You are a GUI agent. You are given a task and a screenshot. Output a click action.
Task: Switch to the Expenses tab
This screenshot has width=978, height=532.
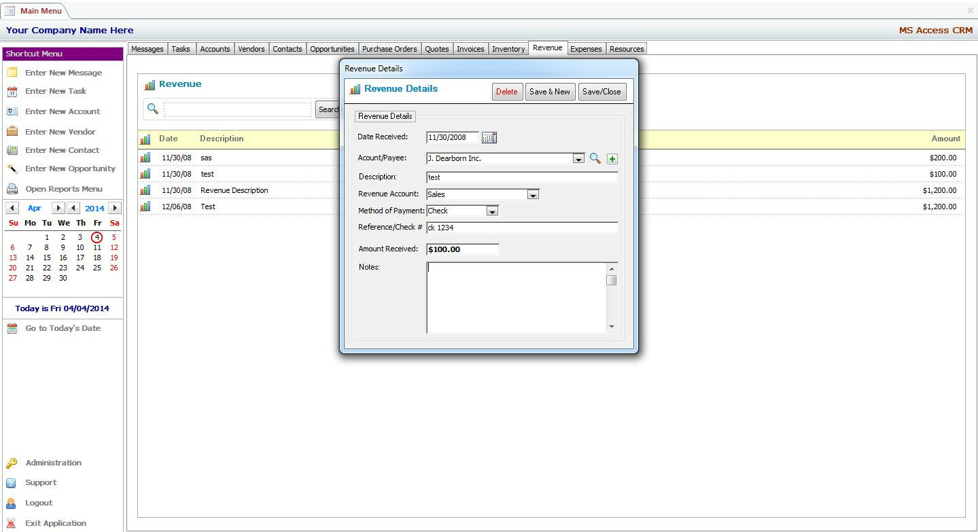(x=586, y=49)
